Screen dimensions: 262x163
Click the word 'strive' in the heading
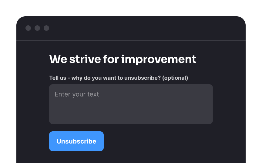(x=85, y=59)
